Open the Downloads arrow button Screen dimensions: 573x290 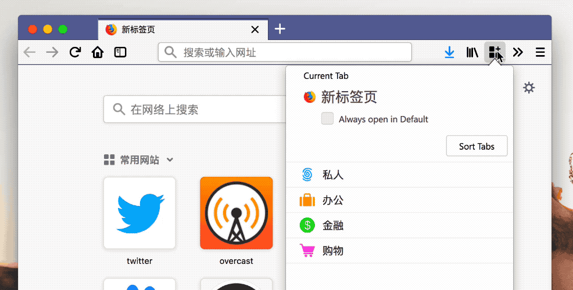click(x=449, y=52)
